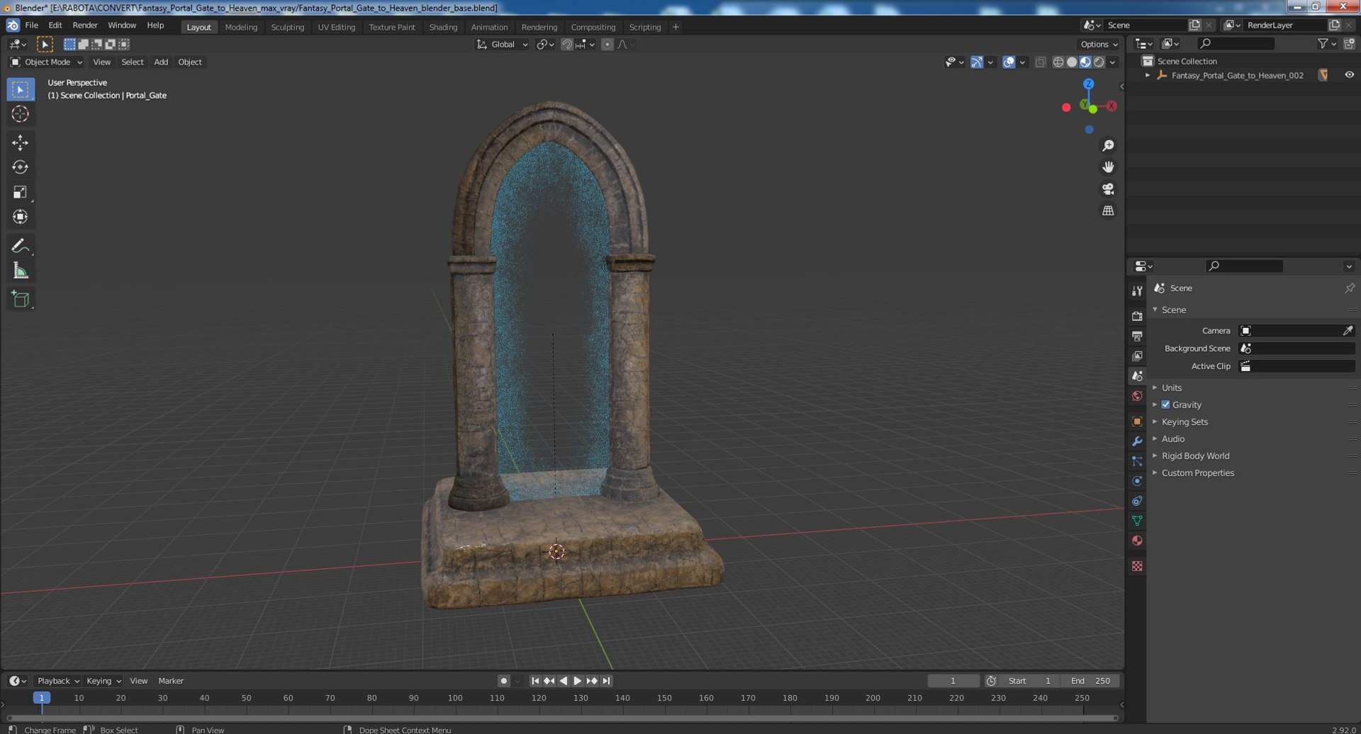Toggle show gizmo button

(x=977, y=62)
